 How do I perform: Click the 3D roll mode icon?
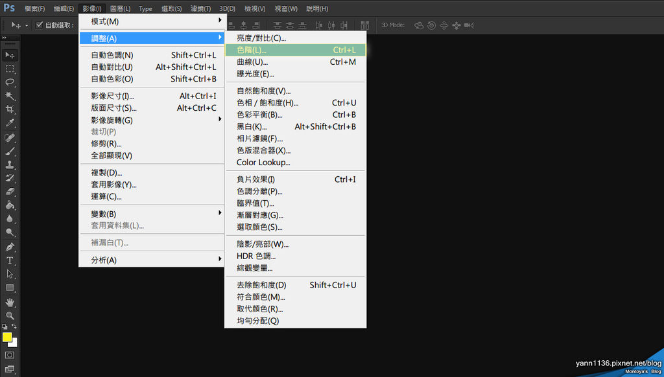(431, 25)
